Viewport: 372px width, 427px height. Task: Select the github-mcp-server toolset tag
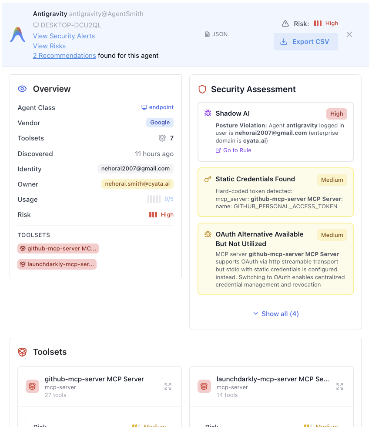(x=58, y=249)
